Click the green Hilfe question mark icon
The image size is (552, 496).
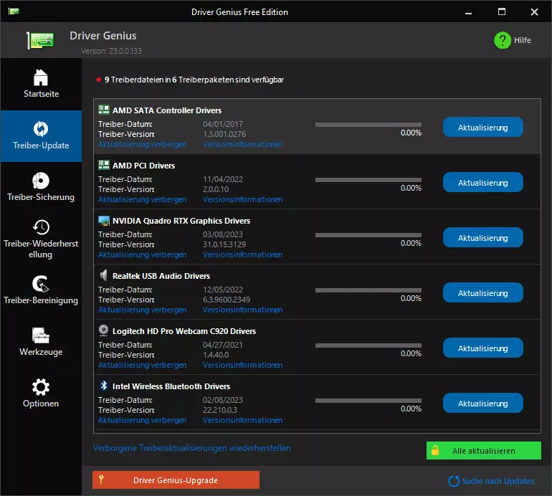pos(503,40)
